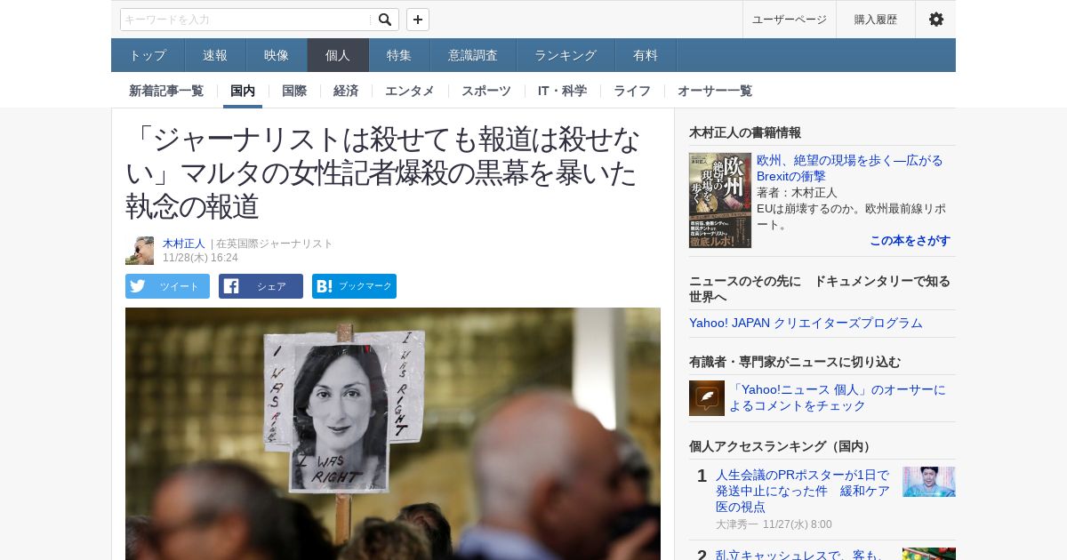Click the article timestamp 11/28(木) 16:24
1067x560 pixels.
[x=200, y=258]
